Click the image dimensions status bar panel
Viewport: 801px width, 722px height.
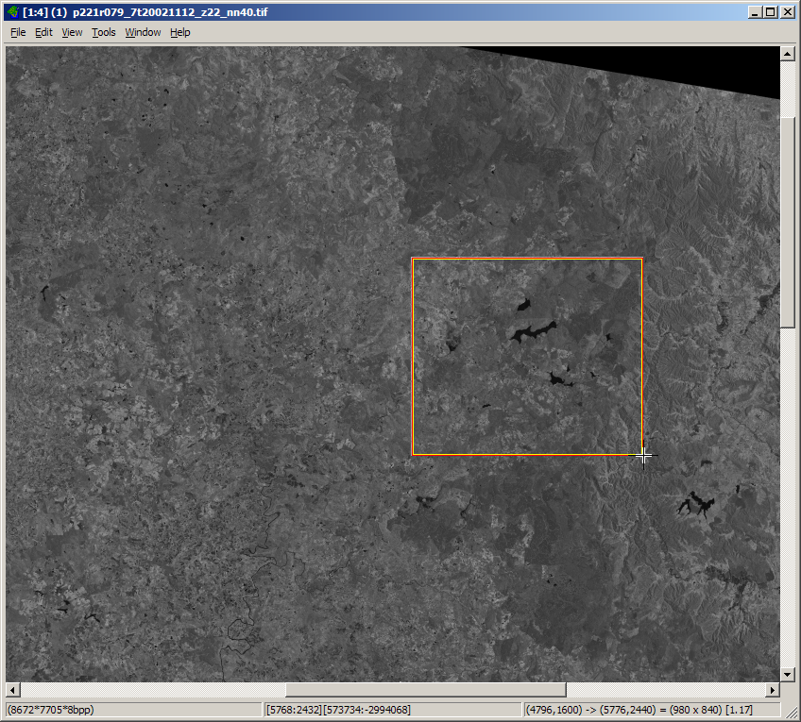[x=132, y=709]
